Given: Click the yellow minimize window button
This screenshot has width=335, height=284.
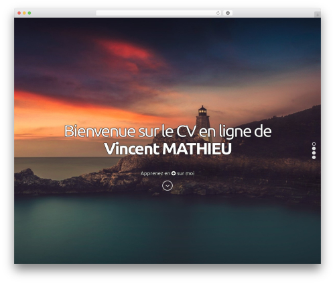Looking at the screenshot, I should (24, 13).
